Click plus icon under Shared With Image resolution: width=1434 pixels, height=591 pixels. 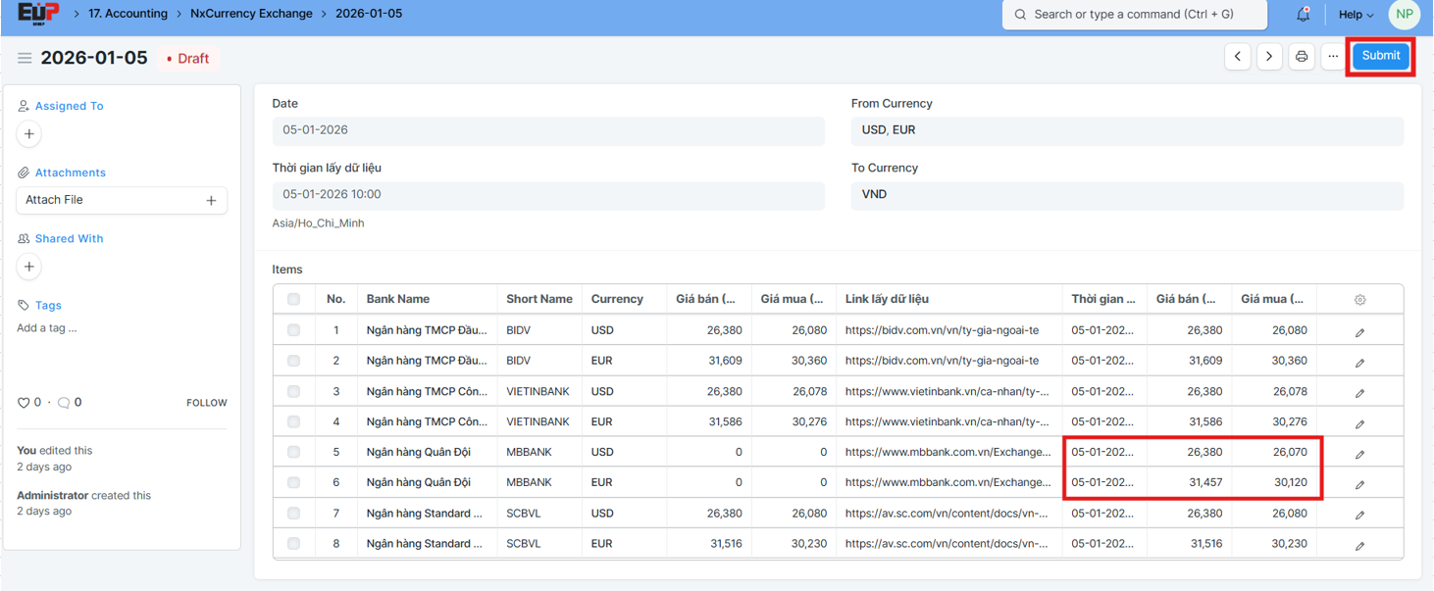click(29, 267)
